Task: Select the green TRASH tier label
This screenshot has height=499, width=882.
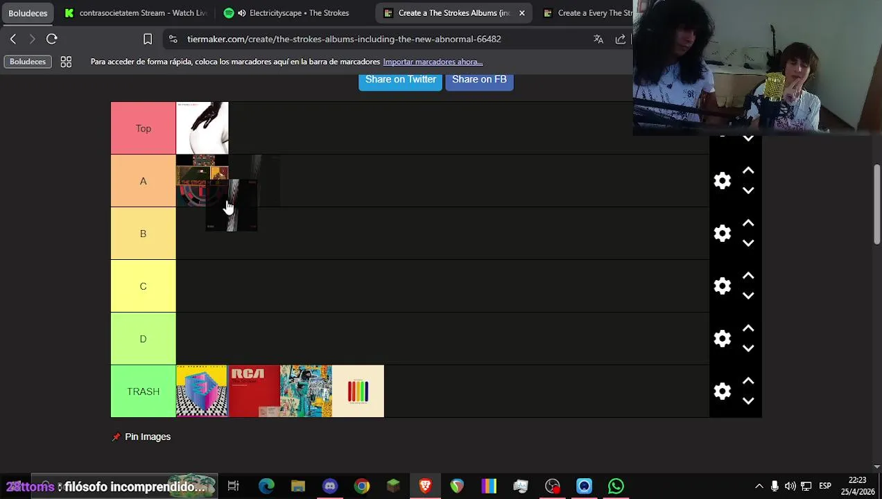Action: coord(144,392)
